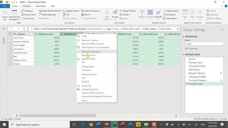Switch to the Add Column tab
228x128 pixels.
click(41, 6)
